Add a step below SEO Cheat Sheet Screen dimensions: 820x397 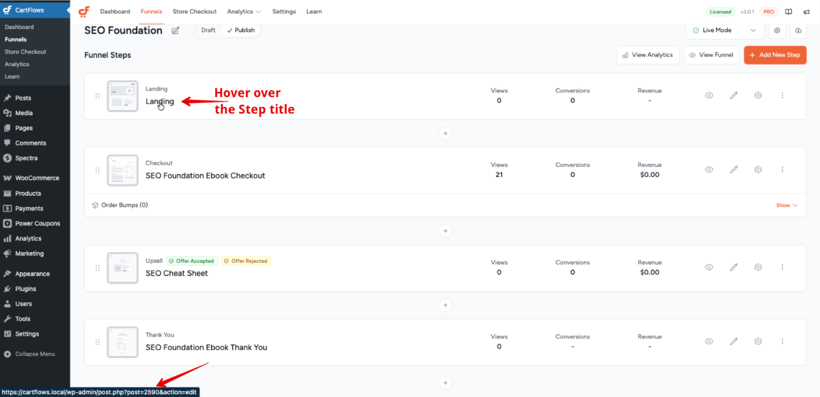click(x=445, y=305)
